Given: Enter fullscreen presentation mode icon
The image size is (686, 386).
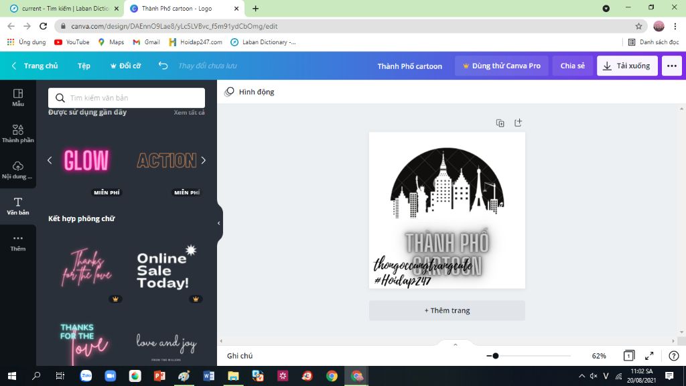Looking at the screenshot, I should [649, 356].
